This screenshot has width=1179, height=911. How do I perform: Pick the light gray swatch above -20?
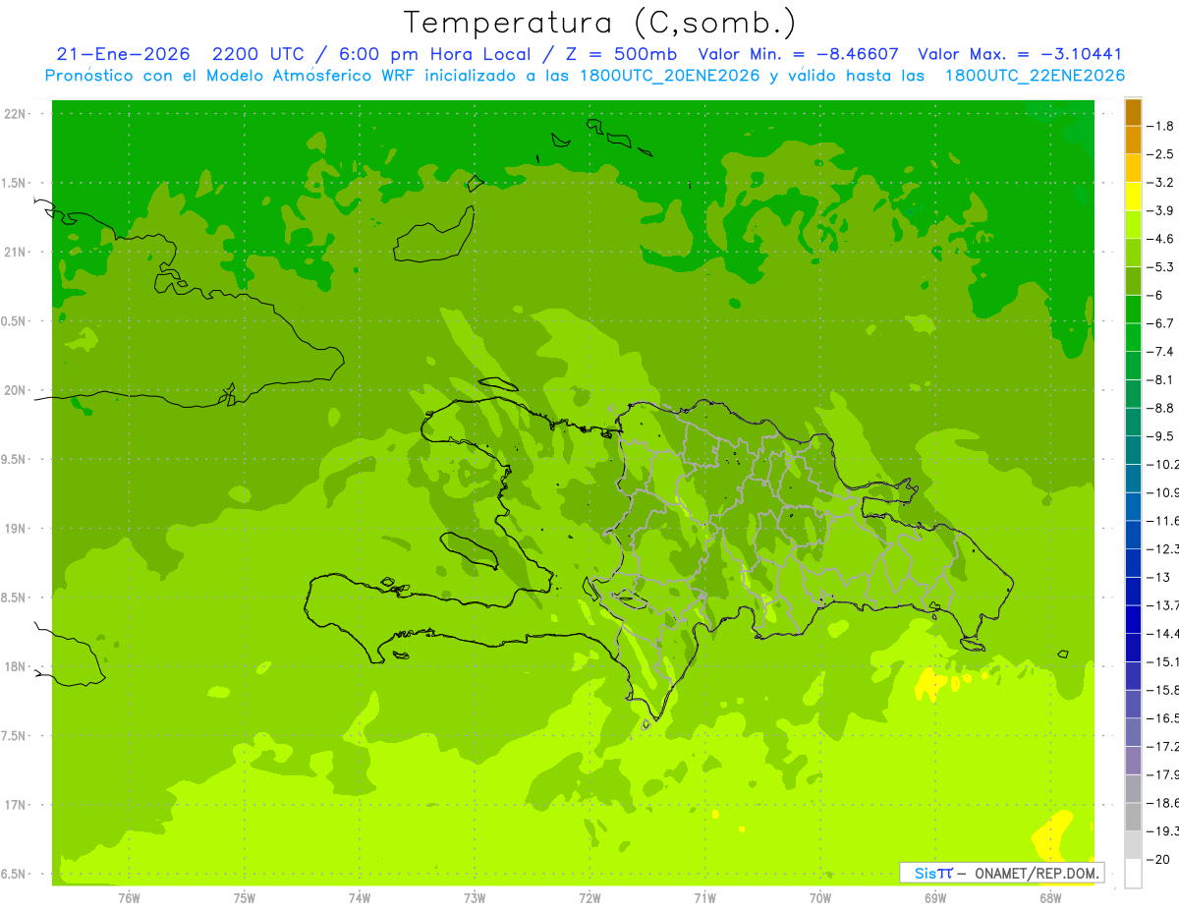pos(1133,845)
